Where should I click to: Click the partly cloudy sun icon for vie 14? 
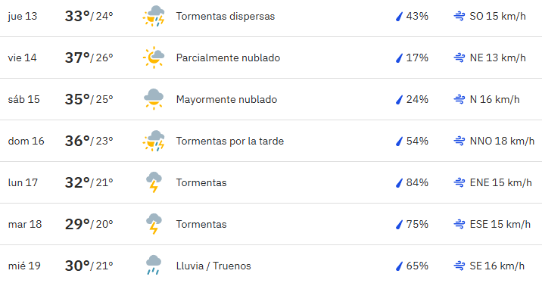[154, 58]
